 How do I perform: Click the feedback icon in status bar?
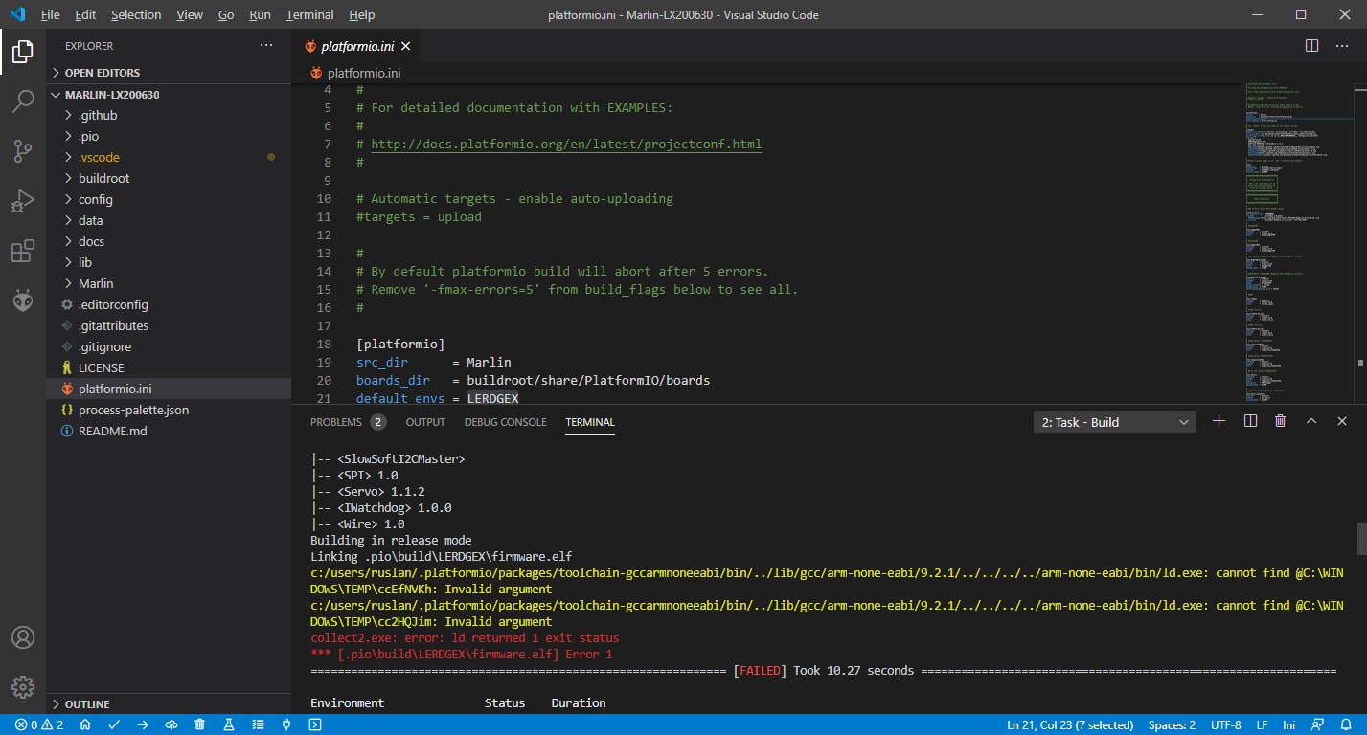point(1318,725)
